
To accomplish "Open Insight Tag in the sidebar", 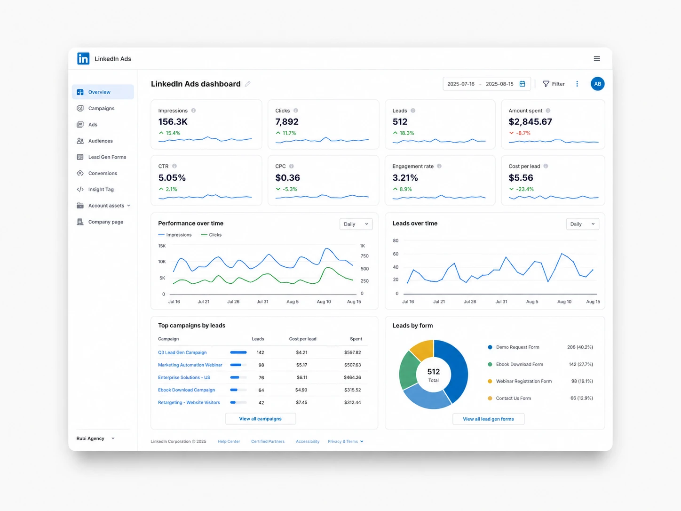I will tap(101, 190).
